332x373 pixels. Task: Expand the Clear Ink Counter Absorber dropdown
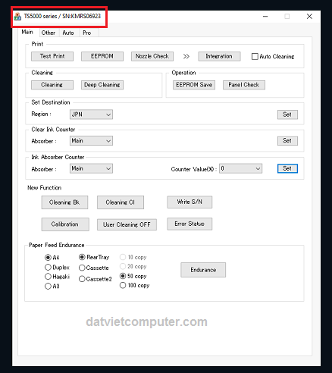[91, 141]
